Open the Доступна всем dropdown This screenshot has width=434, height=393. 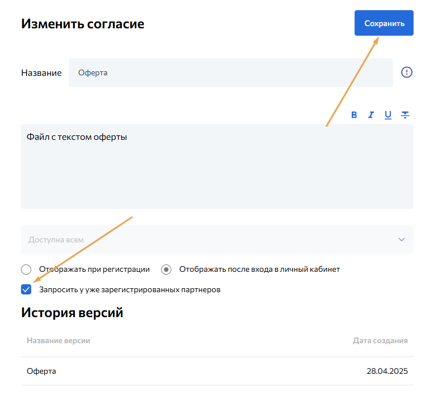coord(210,240)
